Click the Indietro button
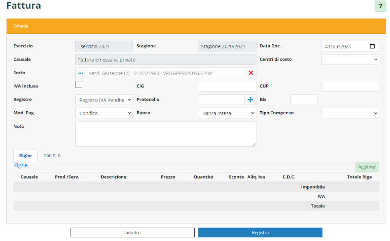 132,232
